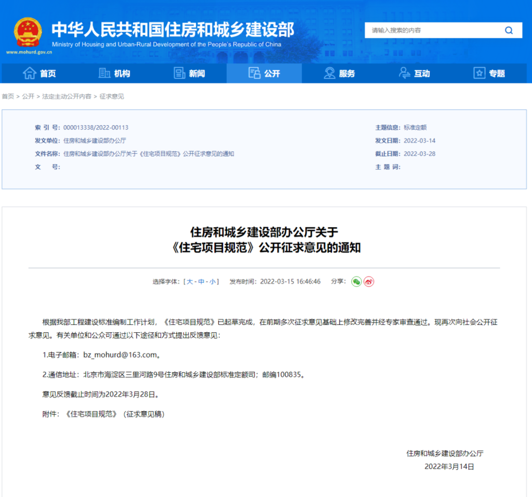The image size is (532, 497).
Task: Click the document icon on the 公开 tab
Action: coord(255,73)
